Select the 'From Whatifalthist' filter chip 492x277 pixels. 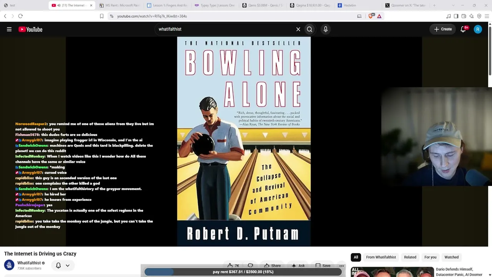[x=381, y=257]
